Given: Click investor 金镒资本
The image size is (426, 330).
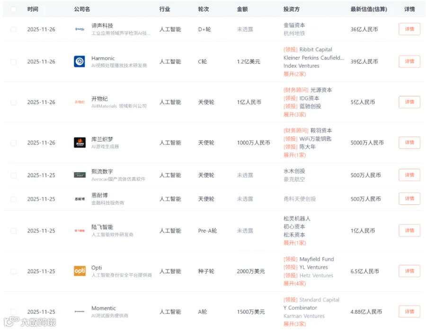Looking at the screenshot, I should pyautogui.click(x=294, y=25).
